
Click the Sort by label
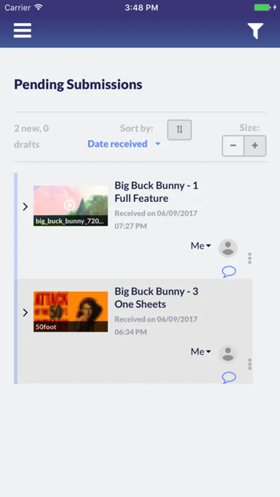[x=136, y=128]
